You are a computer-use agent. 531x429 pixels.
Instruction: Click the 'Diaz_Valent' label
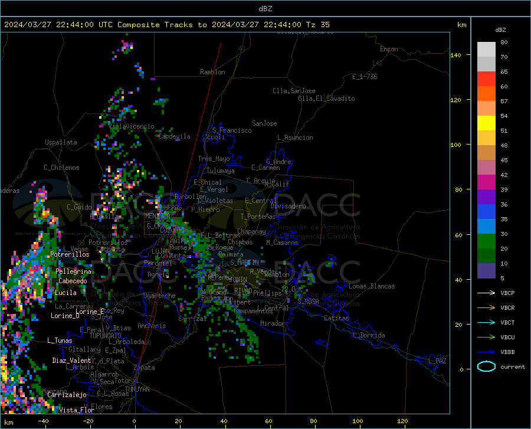tap(71, 361)
